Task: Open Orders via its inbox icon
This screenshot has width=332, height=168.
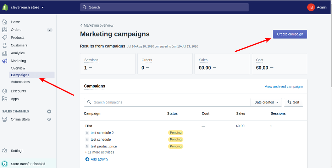Action: click(5, 30)
